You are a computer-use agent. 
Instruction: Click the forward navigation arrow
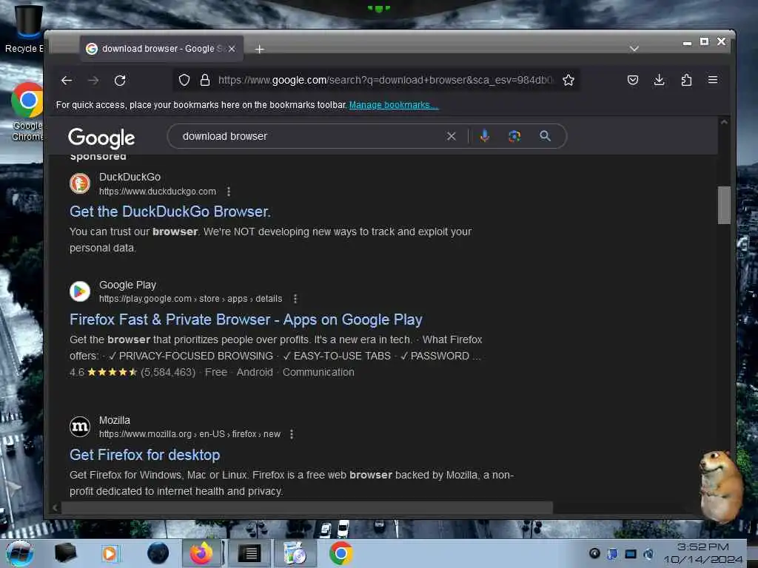[93, 80]
